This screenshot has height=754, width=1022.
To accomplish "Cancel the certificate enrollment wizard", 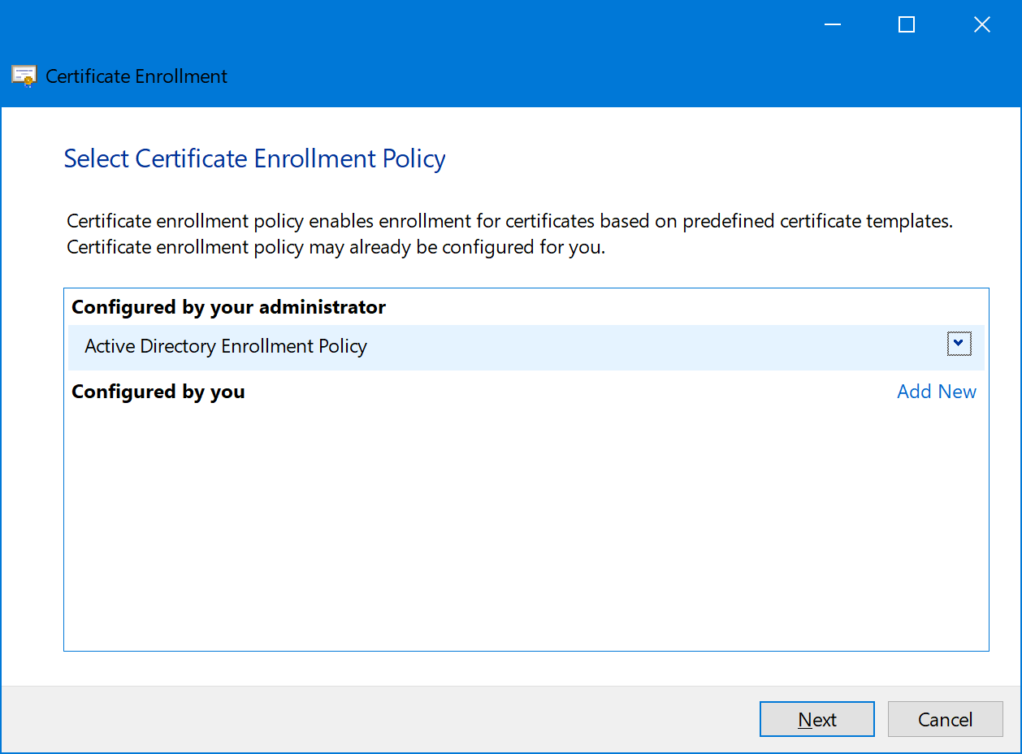I will click(945, 719).
